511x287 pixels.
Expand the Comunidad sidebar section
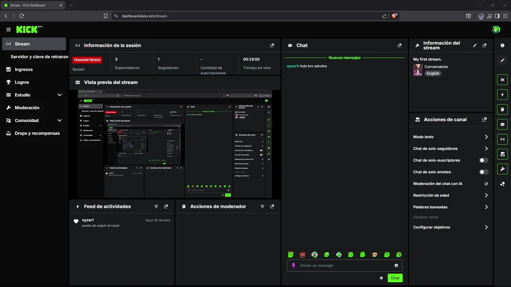click(59, 120)
